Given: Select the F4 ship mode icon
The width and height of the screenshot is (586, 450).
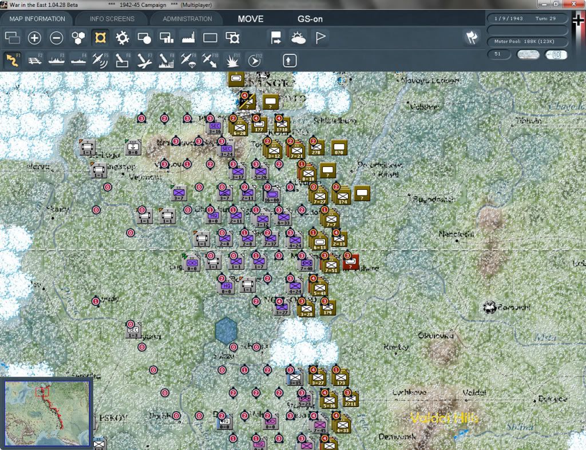Looking at the screenshot, I should [78, 60].
